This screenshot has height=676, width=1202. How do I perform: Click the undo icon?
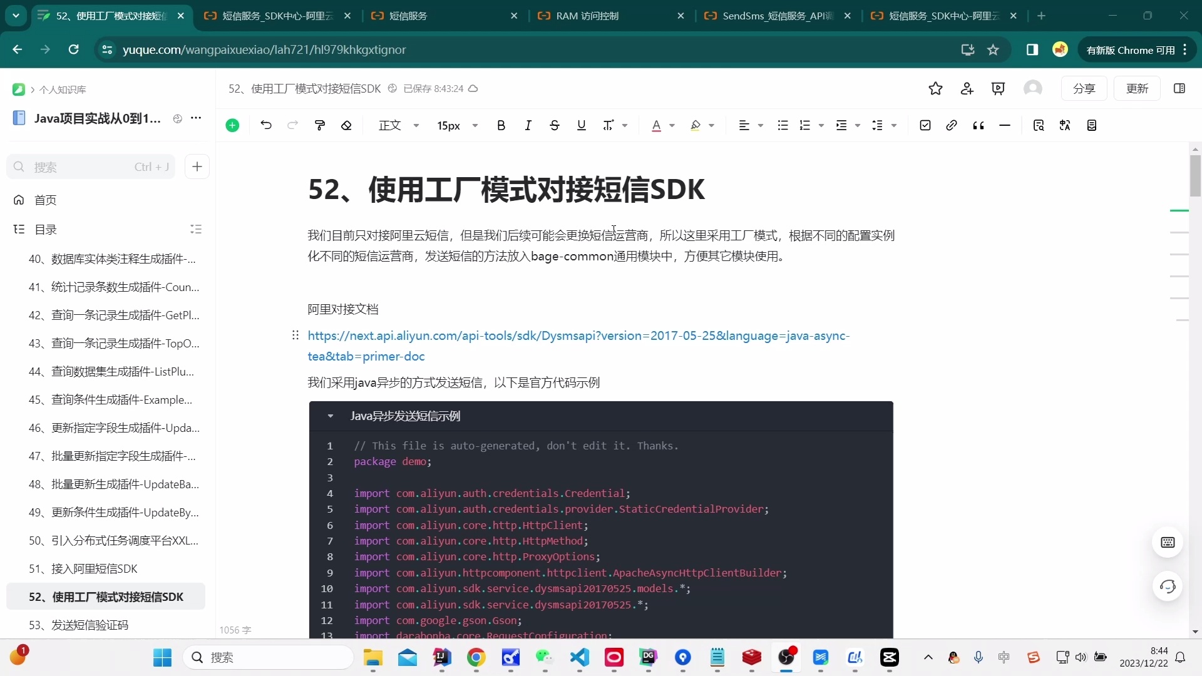point(266,125)
